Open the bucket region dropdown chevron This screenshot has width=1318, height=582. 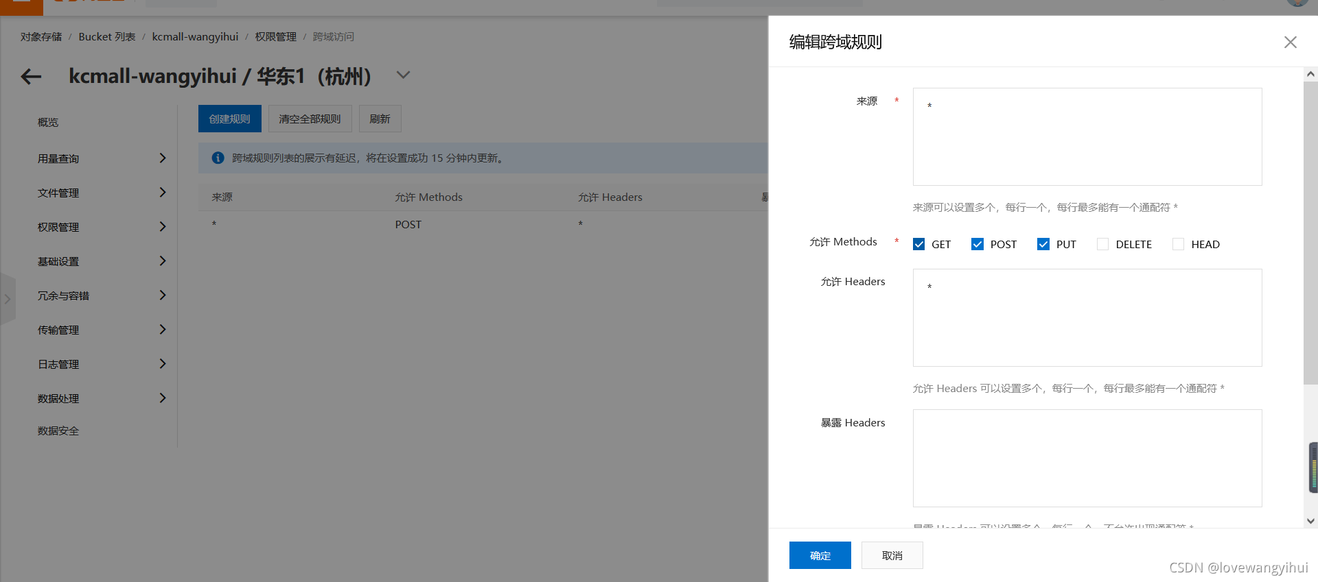coord(403,75)
